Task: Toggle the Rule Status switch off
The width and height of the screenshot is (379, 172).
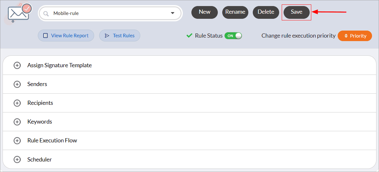Action: coord(233,36)
